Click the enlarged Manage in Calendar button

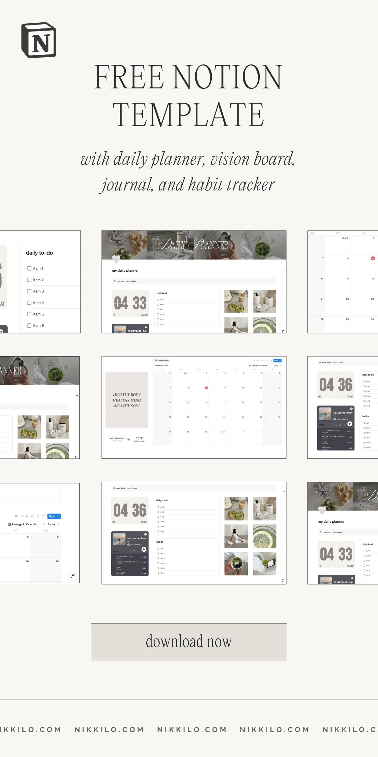[x=23, y=524]
